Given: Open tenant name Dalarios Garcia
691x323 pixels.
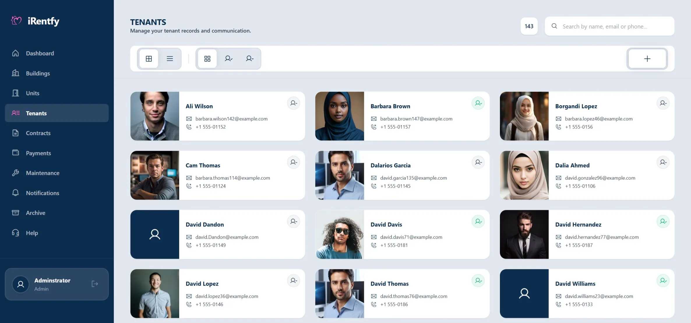Looking at the screenshot, I should click(x=390, y=166).
